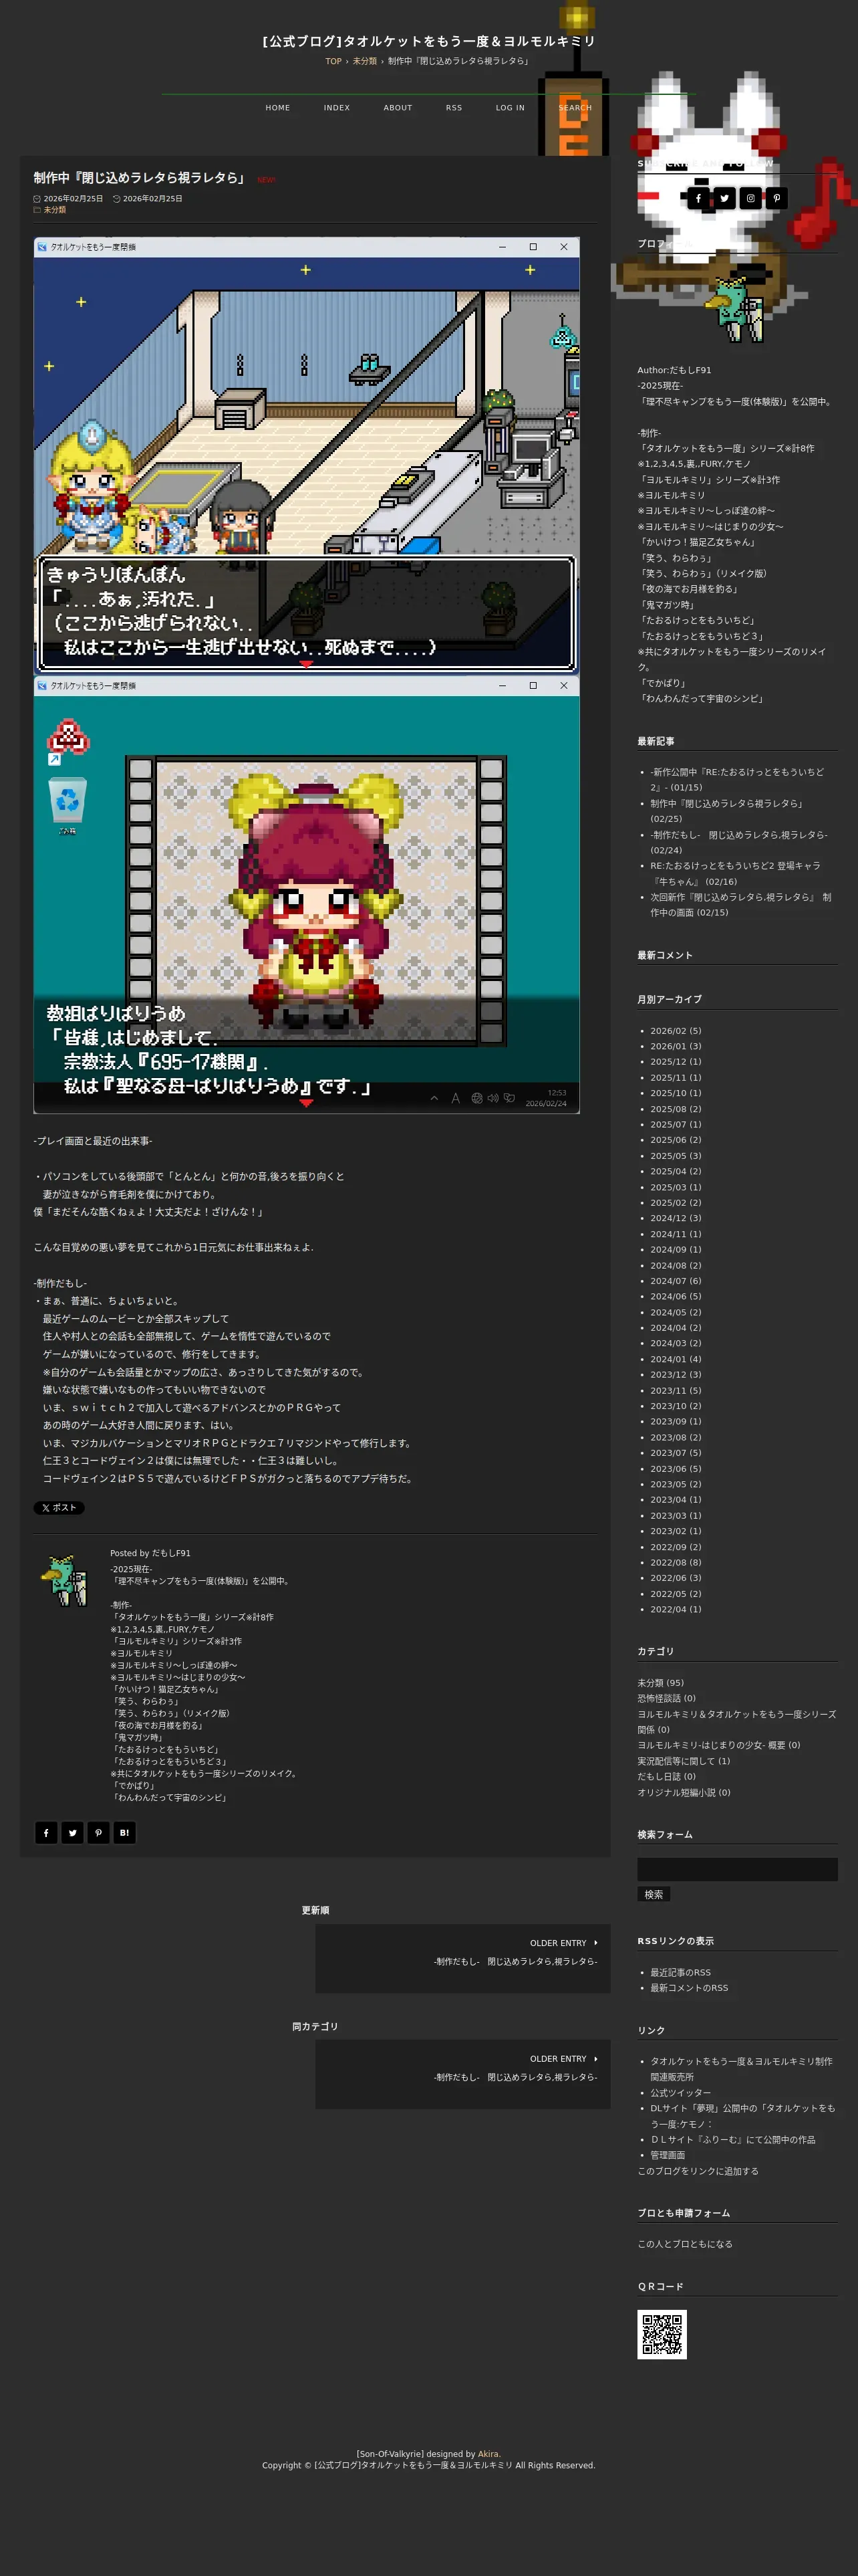Share post via Pinterest icon below author bio

98,1832
